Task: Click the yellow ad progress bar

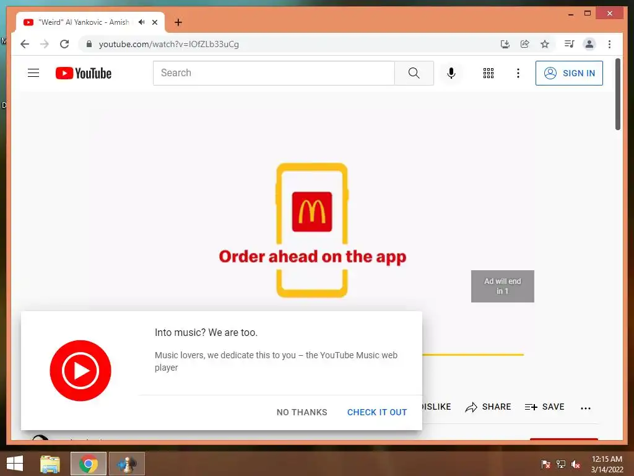Action: tap(473, 355)
